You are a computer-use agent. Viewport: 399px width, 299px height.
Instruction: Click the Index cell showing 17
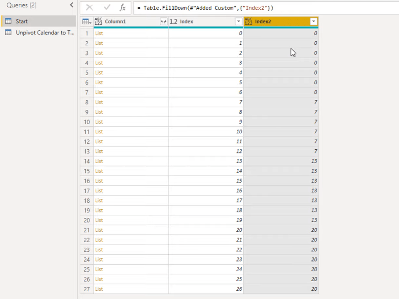click(206, 201)
